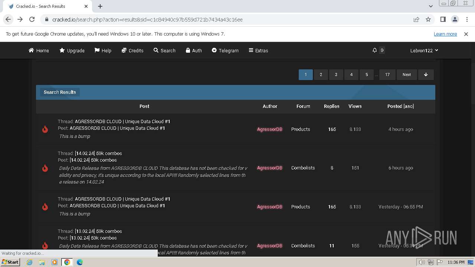
Task: Open Learn more link
Action: point(445,34)
